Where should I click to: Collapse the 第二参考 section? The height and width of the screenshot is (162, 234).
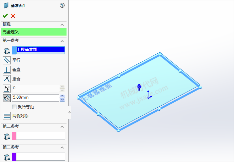62,126
